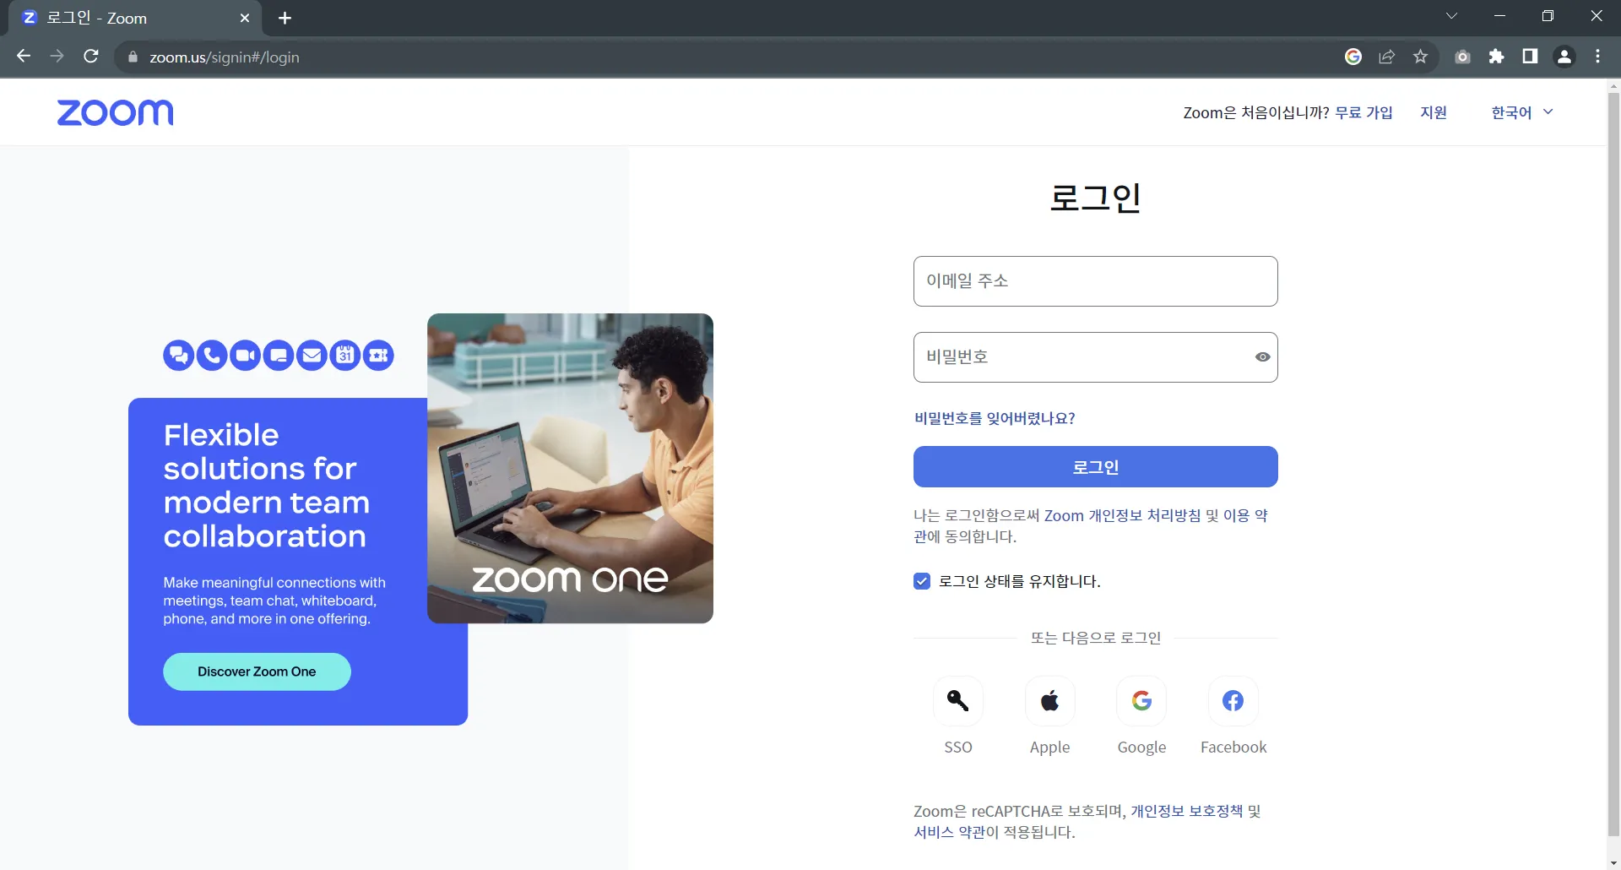Click the camera extension icon
The height and width of the screenshot is (870, 1621).
(x=1463, y=57)
